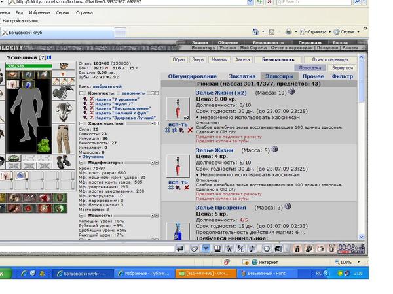Click the gift icon beside Зелье Жизни (x2)
The height and width of the screenshot is (294, 393).
(291, 91)
